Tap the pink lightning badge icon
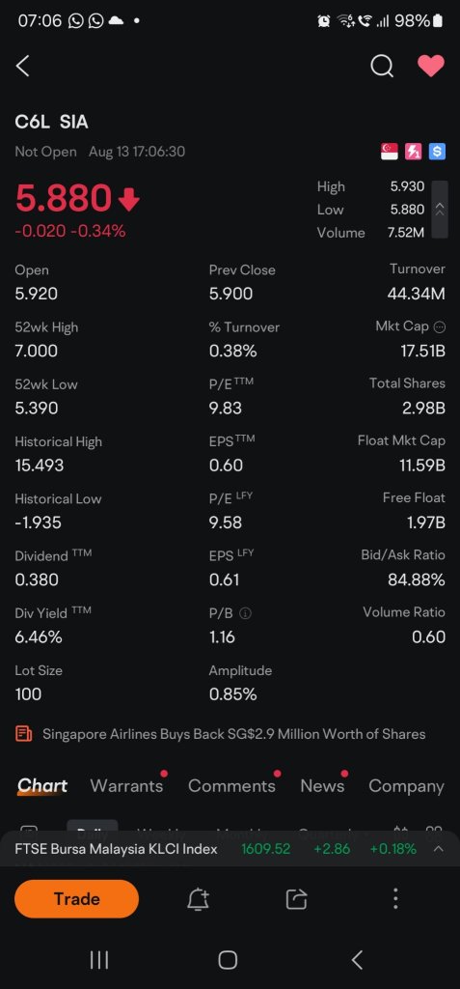 (x=414, y=152)
